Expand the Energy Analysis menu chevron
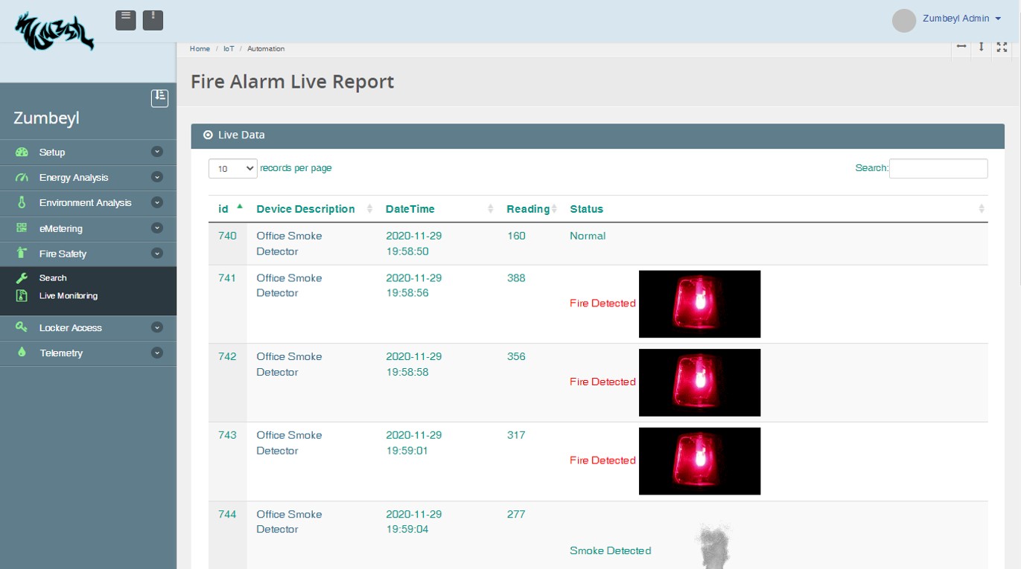The image size is (1021, 569). click(156, 178)
